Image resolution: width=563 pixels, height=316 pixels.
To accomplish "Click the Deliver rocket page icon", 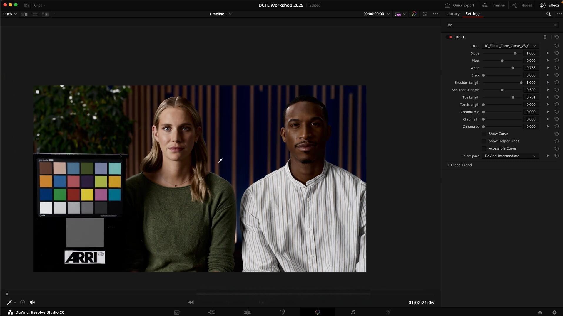I will tap(388, 312).
